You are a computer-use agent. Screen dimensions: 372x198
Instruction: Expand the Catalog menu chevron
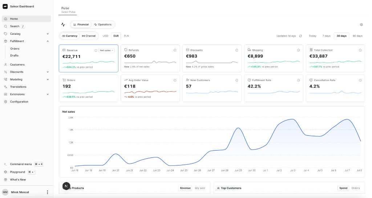pyautogui.click(x=48, y=34)
